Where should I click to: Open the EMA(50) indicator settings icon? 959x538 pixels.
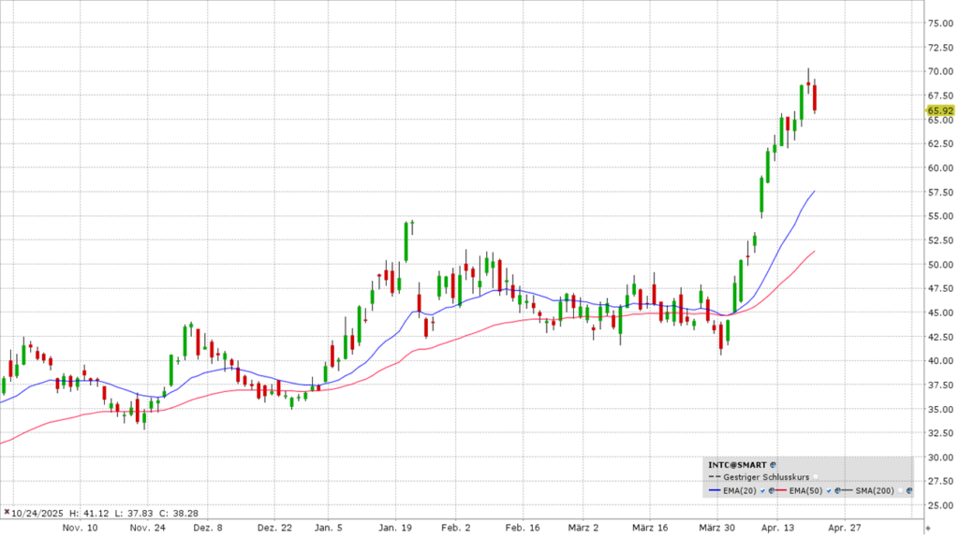837,490
